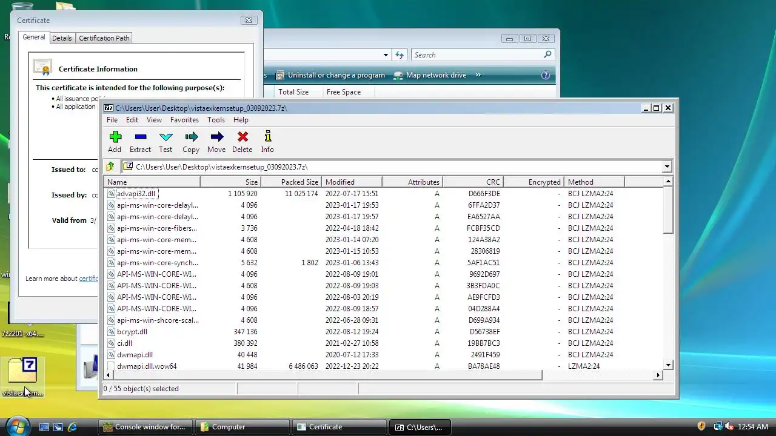This screenshot has width=776, height=436.
Task: Switch to Console window taskbar button
Action: point(145,427)
